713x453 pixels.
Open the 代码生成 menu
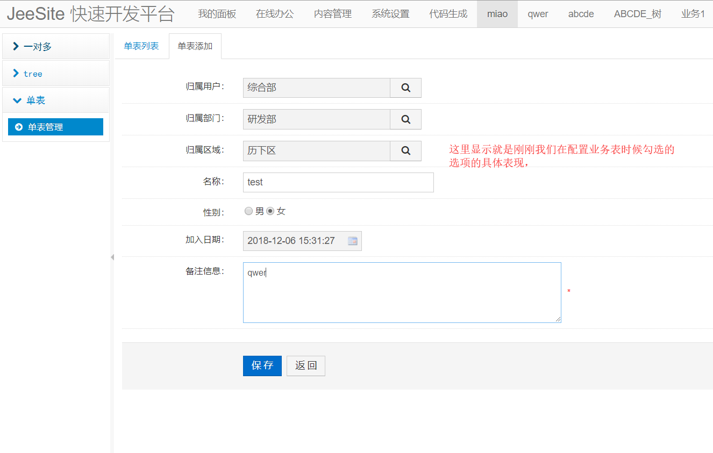tap(448, 14)
